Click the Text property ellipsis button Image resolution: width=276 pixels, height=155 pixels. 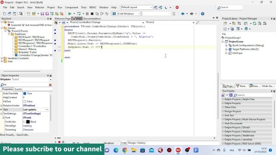pyautogui.click(x=47, y=110)
